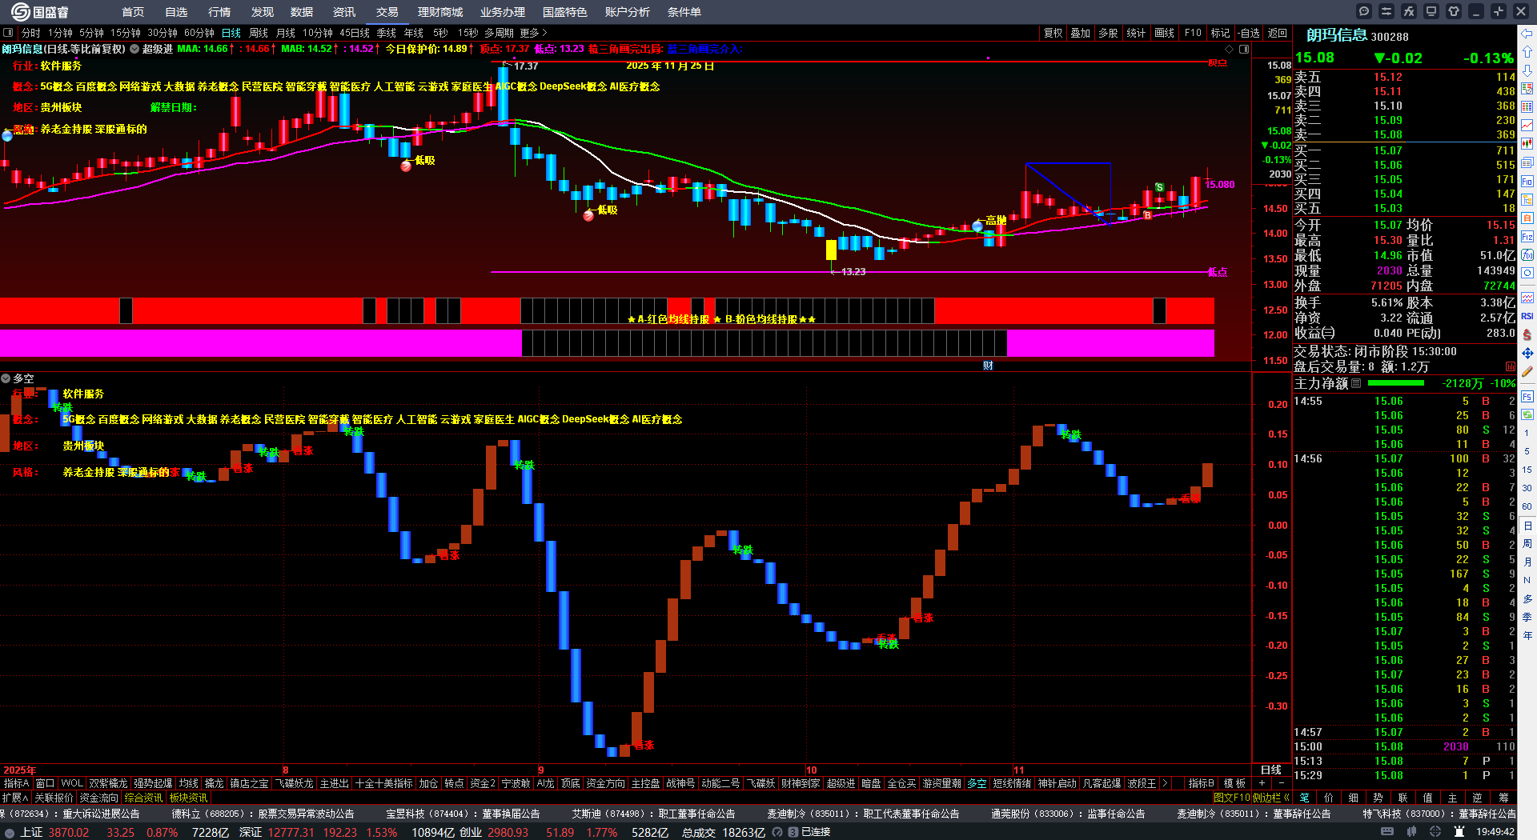Open the index status bar dropdown arrow
This screenshot has width=1537, height=840.
point(10,832)
